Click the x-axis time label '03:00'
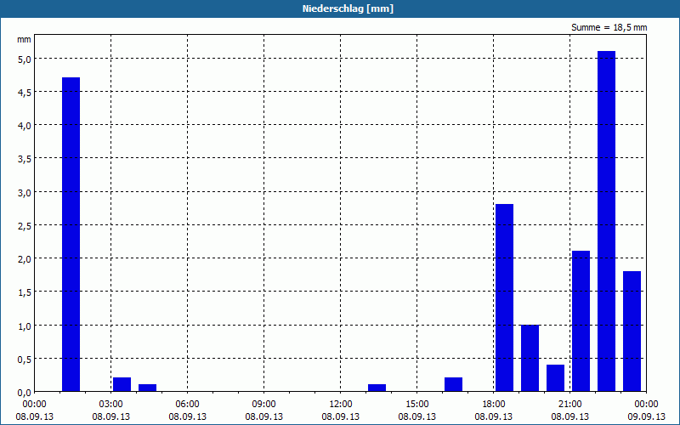This screenshot has width=680, height=425. click(111, 405)
